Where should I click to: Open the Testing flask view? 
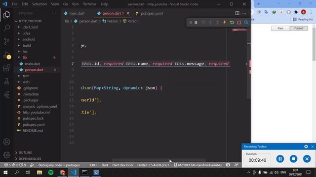click(6, 81)
